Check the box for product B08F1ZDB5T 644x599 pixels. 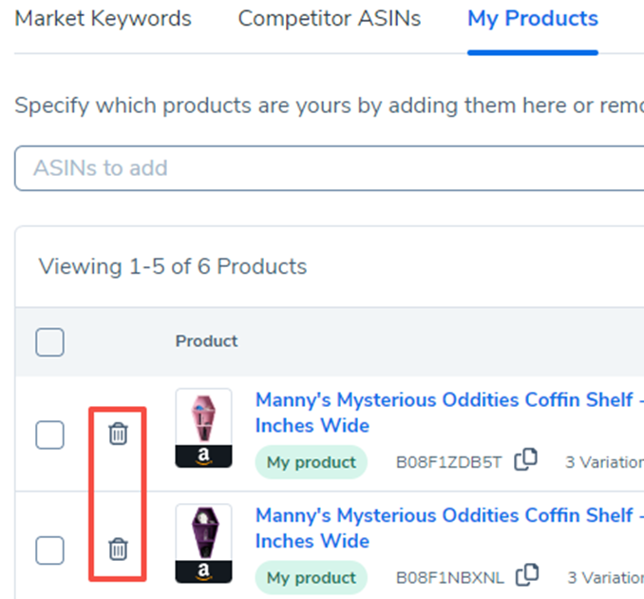(x=49, y=435)
